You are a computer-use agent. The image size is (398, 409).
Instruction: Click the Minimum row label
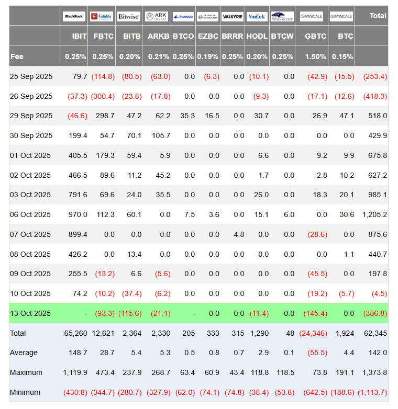[x=25, y=392]
